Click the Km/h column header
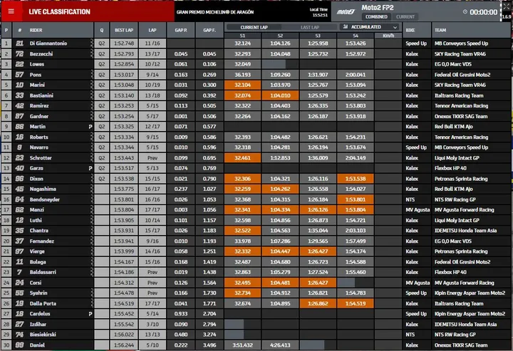 point(388,36)
